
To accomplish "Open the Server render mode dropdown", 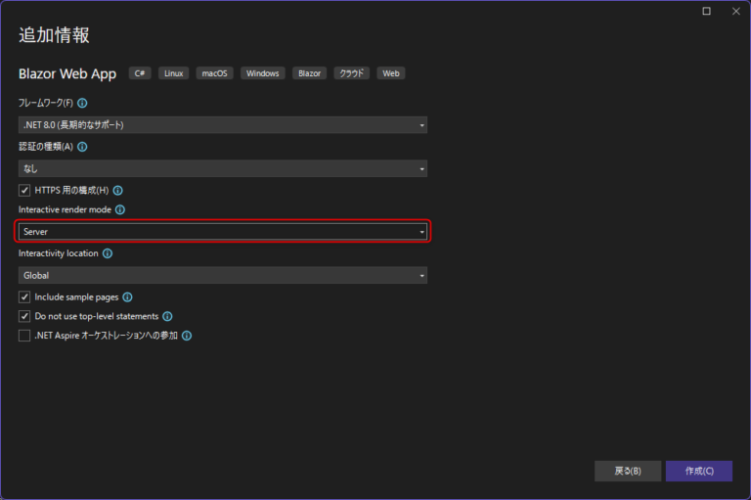I will tap(223, 232).
